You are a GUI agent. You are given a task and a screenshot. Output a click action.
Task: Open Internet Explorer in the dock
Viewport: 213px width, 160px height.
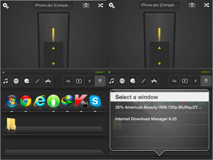click(40, 101)
